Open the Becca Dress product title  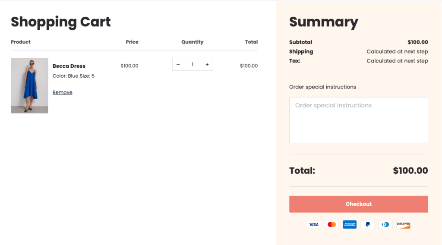click(x=69, y=66)
